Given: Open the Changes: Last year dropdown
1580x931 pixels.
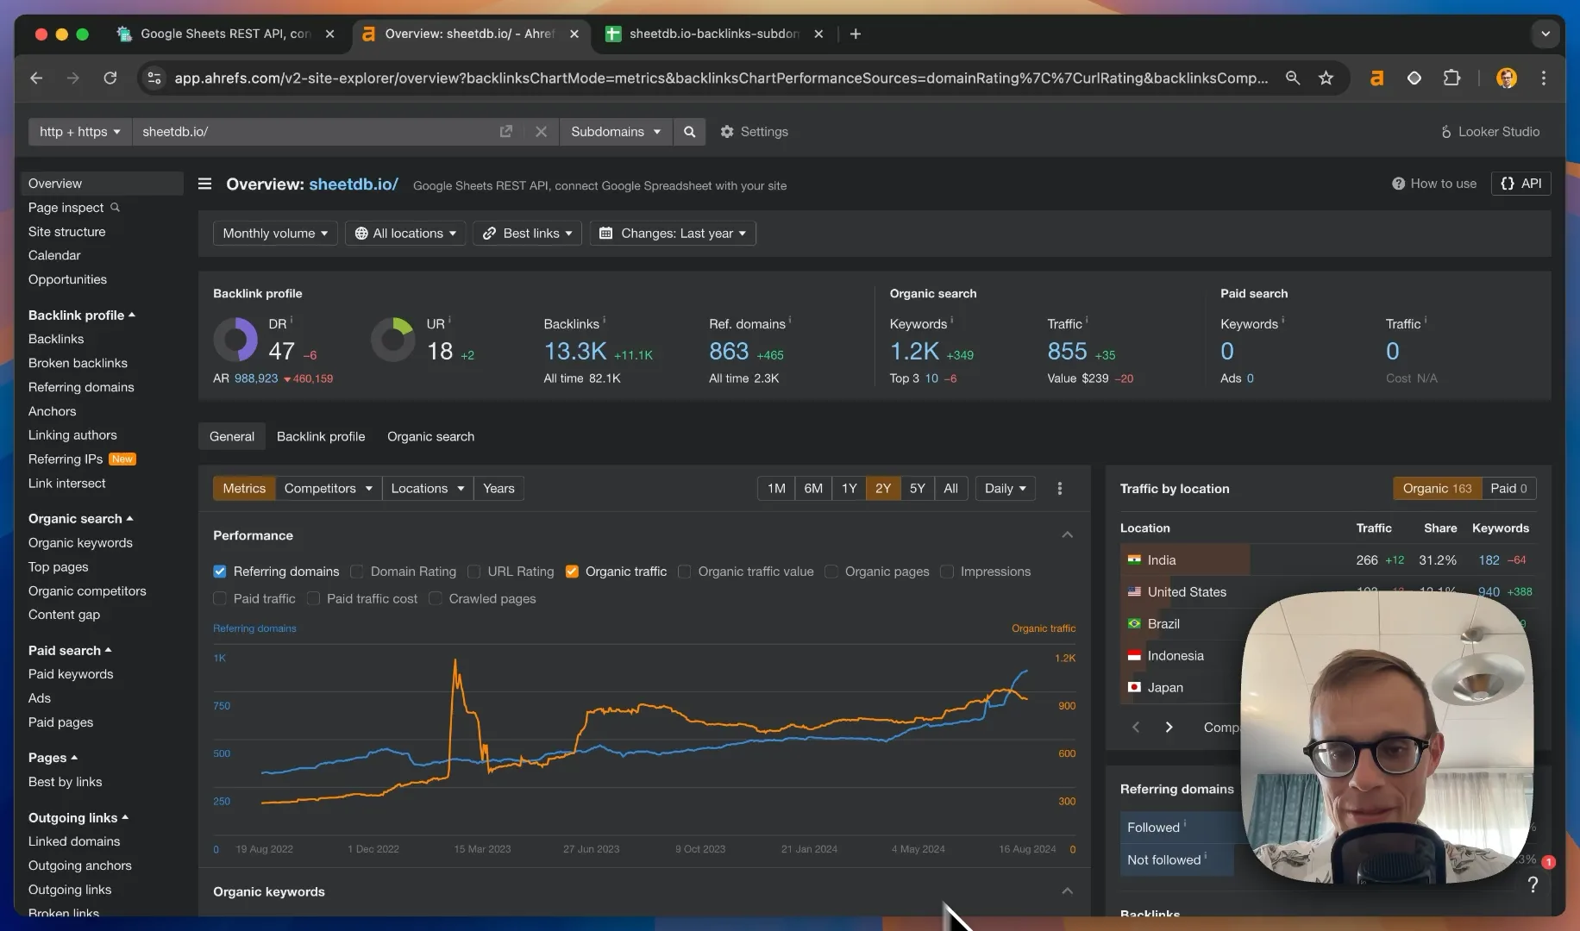Looking at the screenshot, I should [673, 234].
